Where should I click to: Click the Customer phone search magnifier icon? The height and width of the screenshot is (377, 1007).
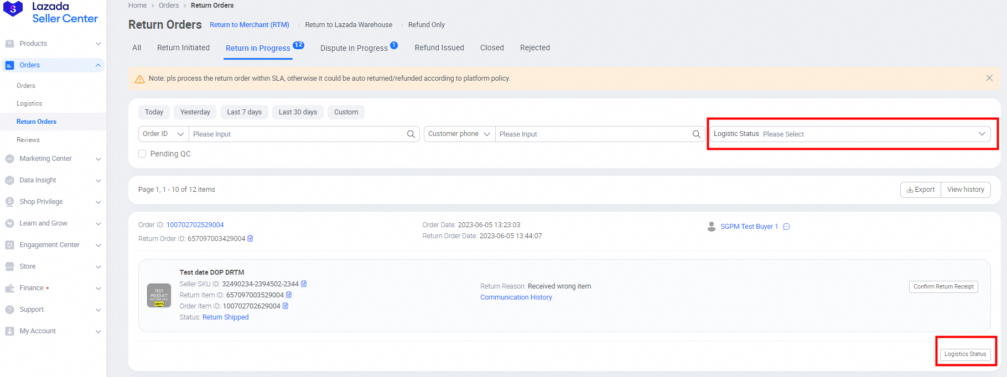697,134
